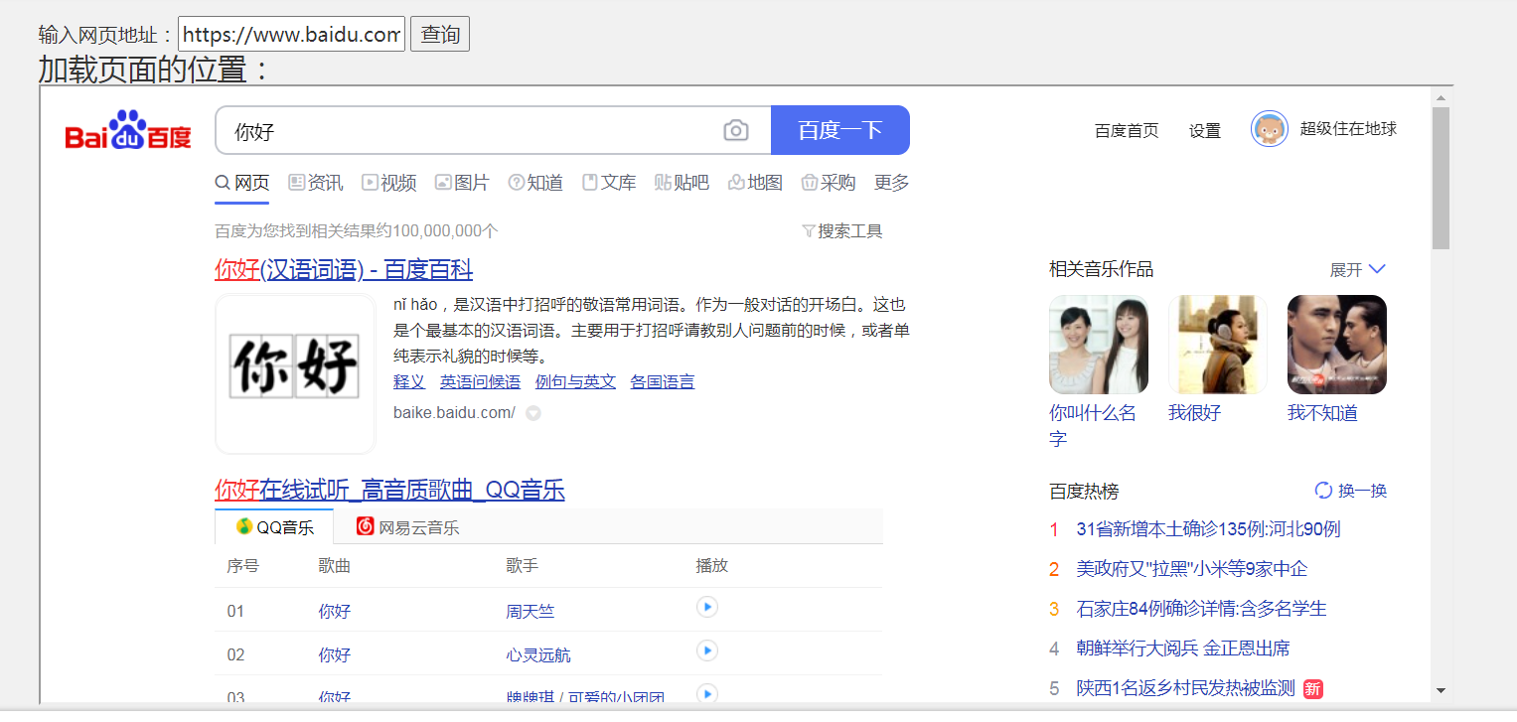This screenshot has width=1517, height=722.
Task: Open hot item 美政府又"拉黑"小米等9家中企
Action: 1192,569
